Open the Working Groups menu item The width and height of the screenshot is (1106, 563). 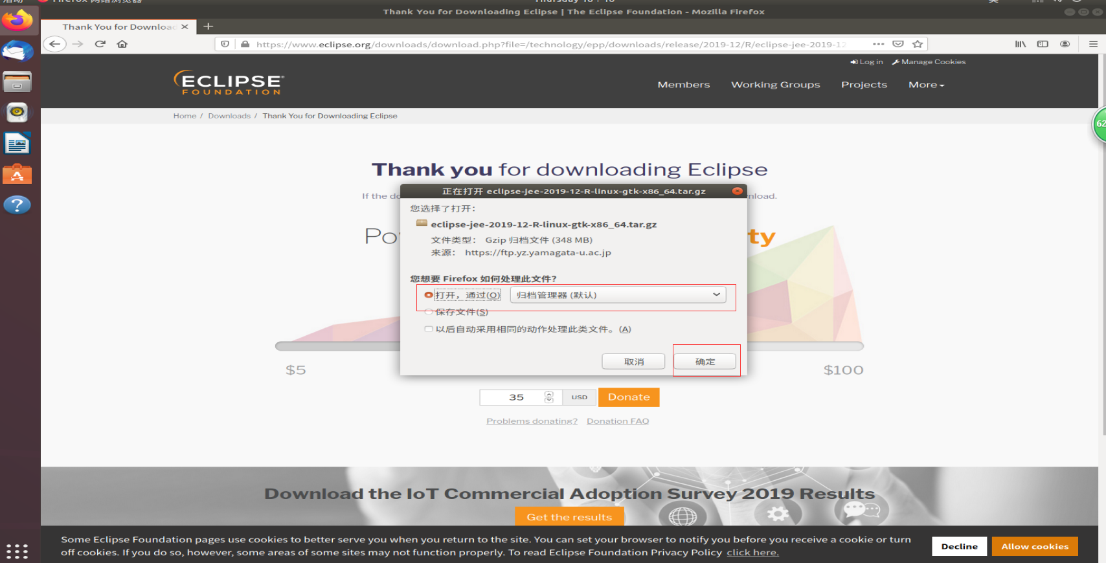[x=776, y=85]
